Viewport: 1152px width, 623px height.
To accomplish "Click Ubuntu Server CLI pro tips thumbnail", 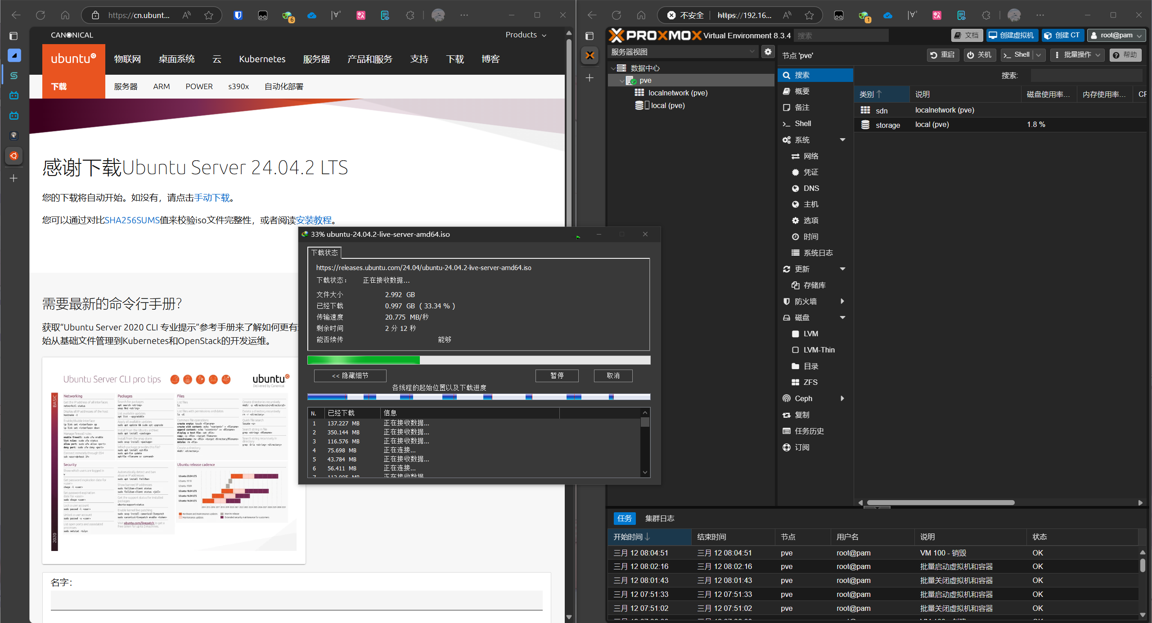I will (x=174, y=460).
